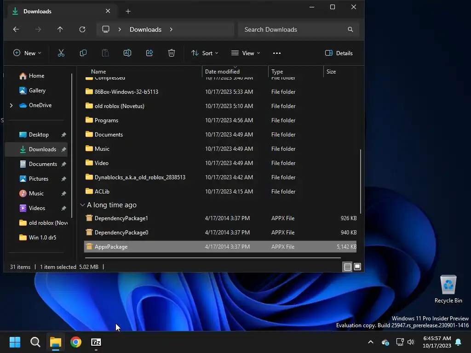Select the ACLib folder
The image size is (471, 353).
click(220, 192)
